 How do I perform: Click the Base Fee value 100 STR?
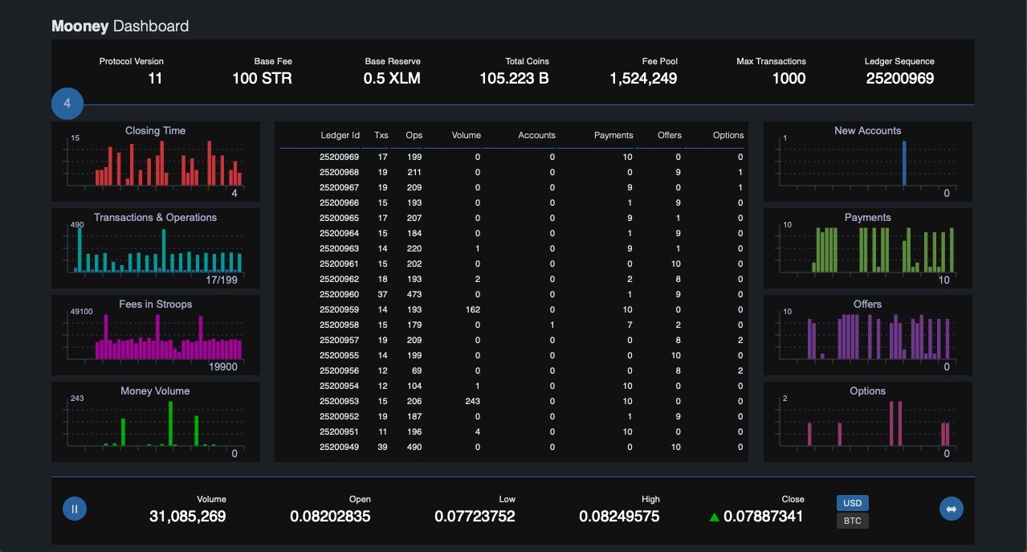pyautogui.click(x=262, y=79)
